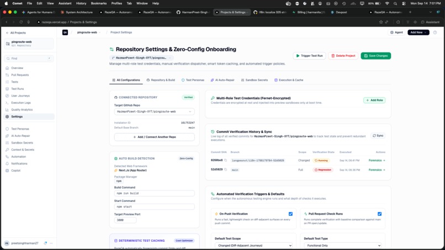Switch to AI Auto-Repair tab
The height and width of the screenshot is (250, 445).
coord(223,80)
